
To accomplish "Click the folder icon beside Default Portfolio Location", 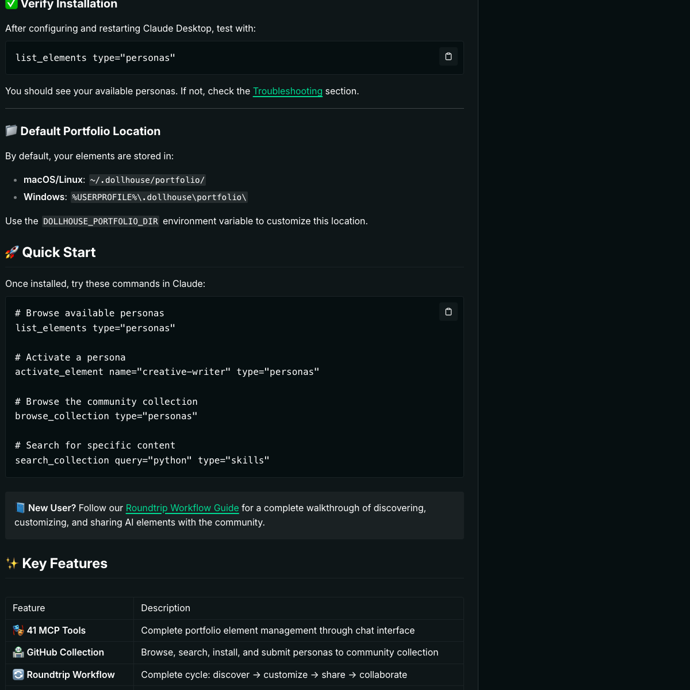I will tap(11, 131).
